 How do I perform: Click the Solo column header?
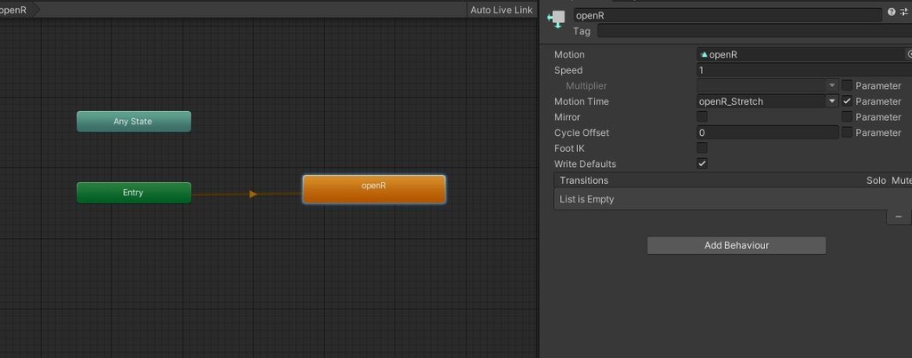876,180
